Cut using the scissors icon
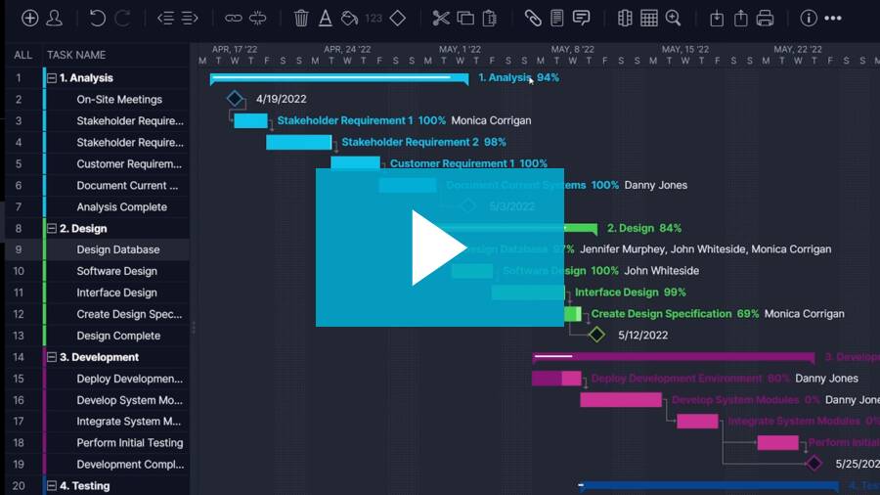The width and height of the screenshot is (880, 495). coord(441,18)
